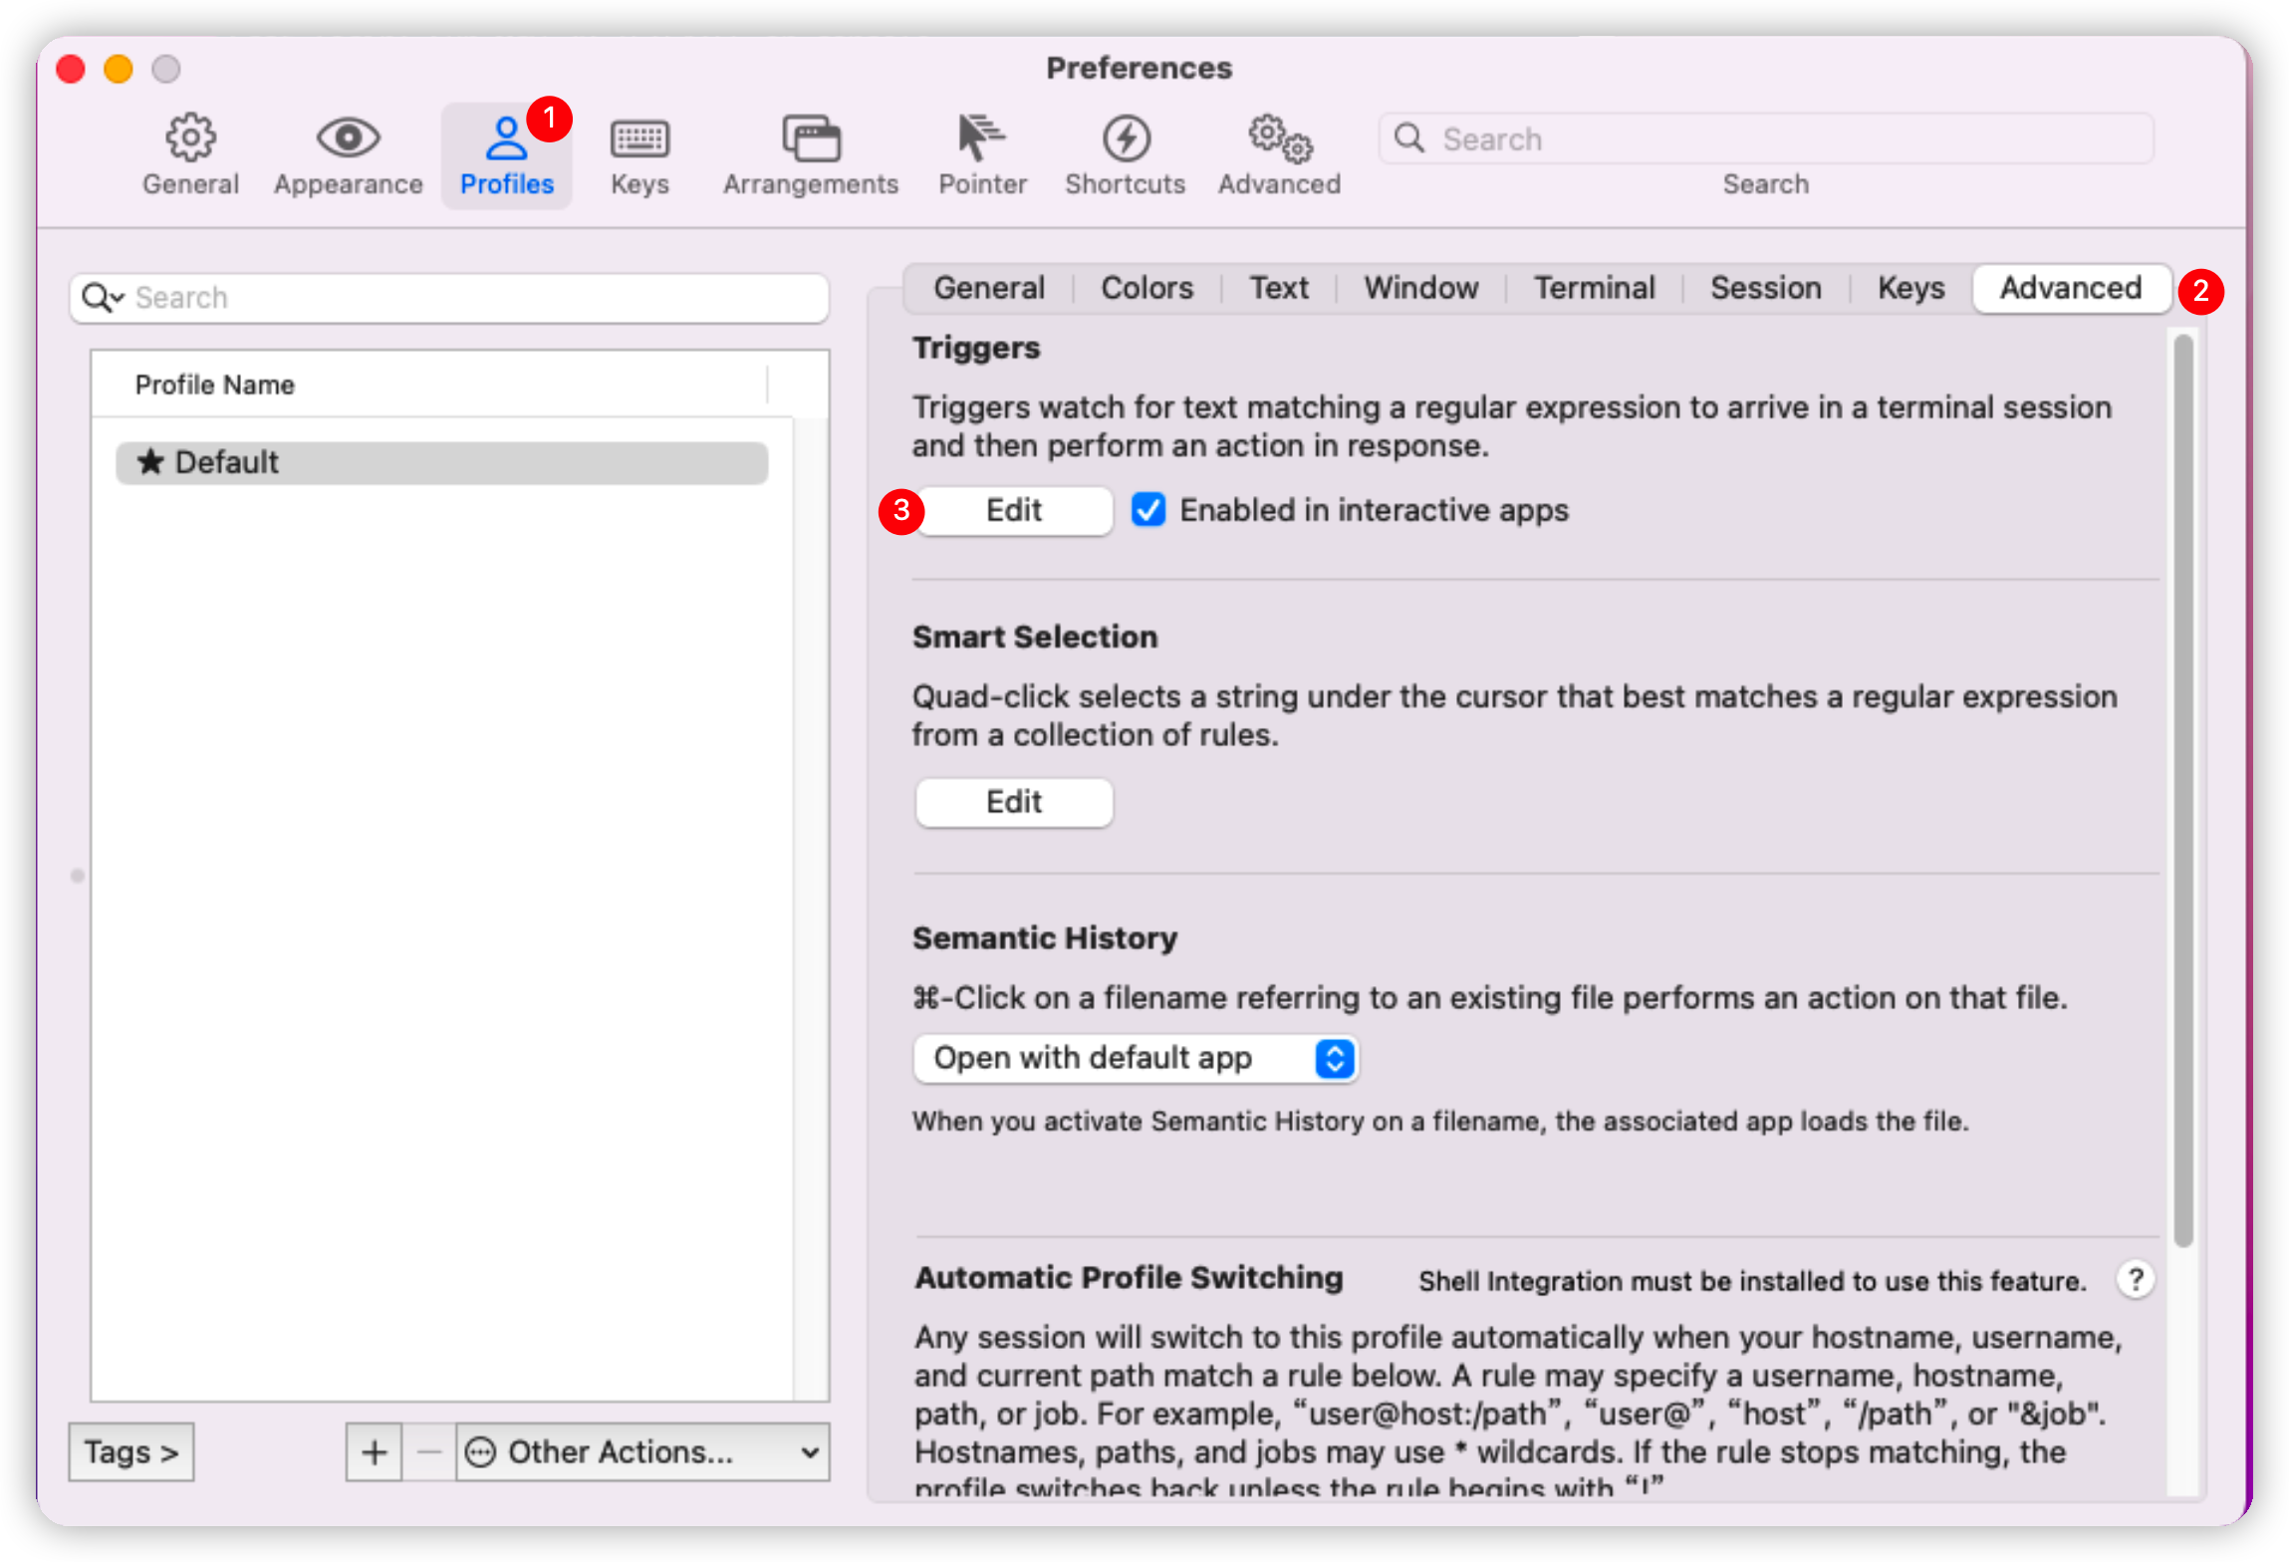Switch to the Colors profile tab

(x=1146, y=288)
